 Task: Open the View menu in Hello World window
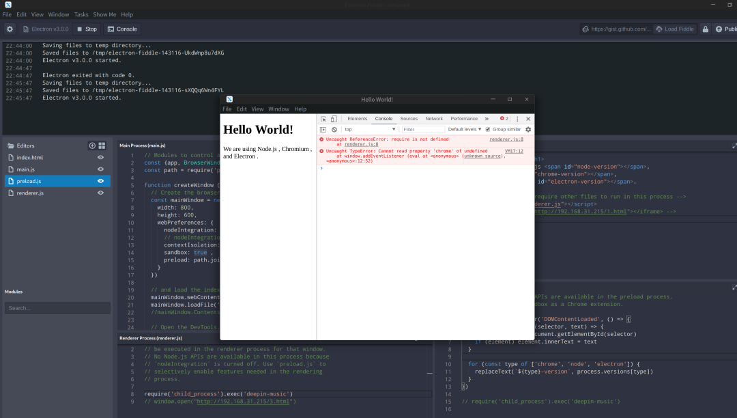pyautogui.click(x=257, y=109)
